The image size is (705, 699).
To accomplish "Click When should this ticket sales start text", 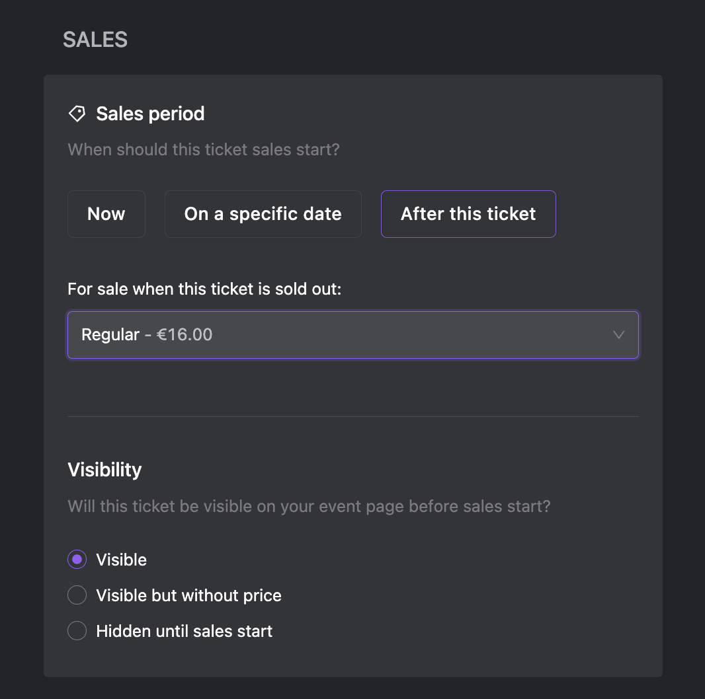I will (x=204, y=149).
